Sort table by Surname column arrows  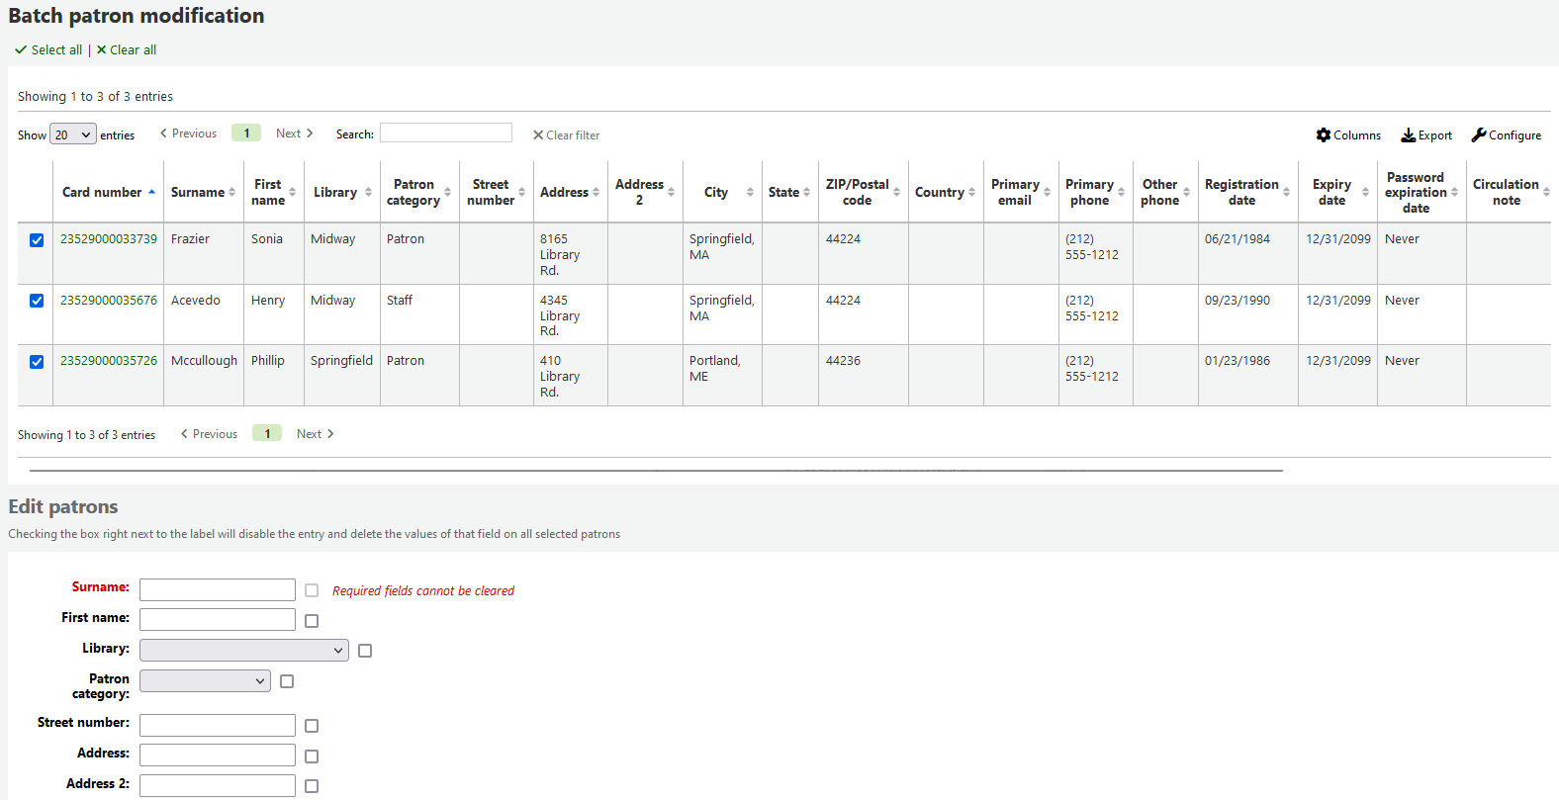point(231,192)
